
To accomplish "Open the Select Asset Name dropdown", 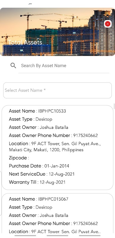I will tap(57, 90).
